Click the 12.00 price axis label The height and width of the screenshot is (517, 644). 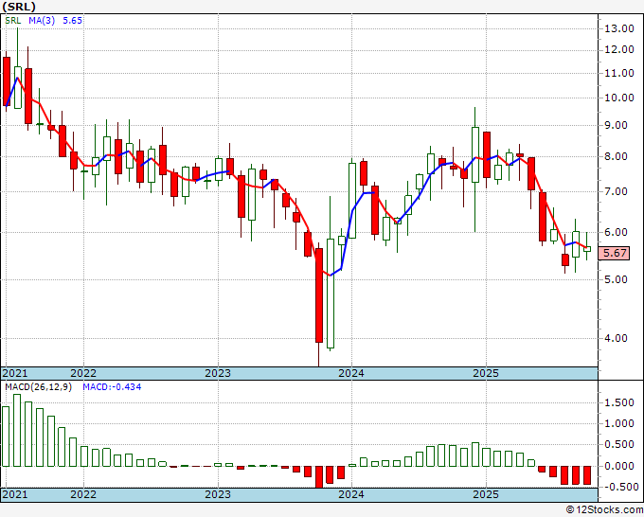(x=619, y=49)
